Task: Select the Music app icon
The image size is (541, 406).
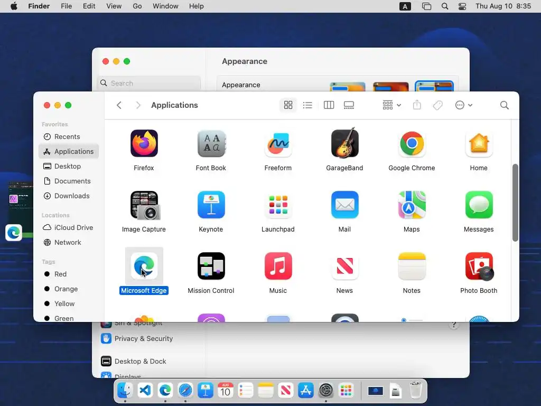Action: point(278,266)
